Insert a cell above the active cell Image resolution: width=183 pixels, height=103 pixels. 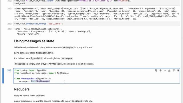pyautogui.click(x=169, y=70)
